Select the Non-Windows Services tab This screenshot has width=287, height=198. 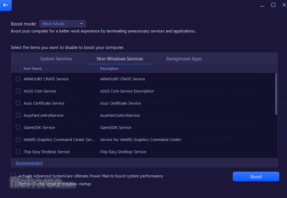point(120,59)
